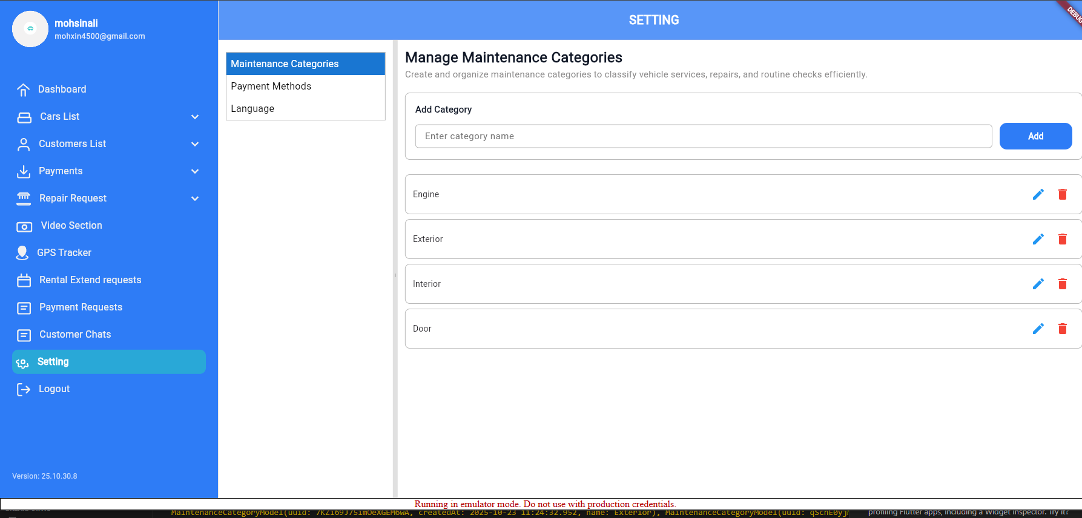Click the trash icon for Door
The width and height of the screenshot is (1082, 518).
(x=1062, y=329)
